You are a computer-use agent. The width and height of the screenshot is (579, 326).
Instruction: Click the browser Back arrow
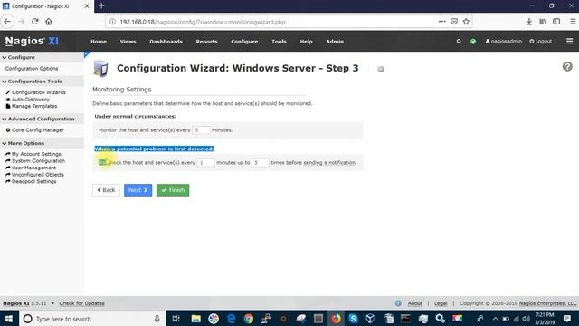[x=7, y=22]
